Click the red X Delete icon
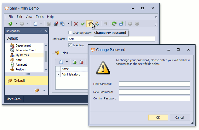199x130 pixels. [x=76, y=24]
